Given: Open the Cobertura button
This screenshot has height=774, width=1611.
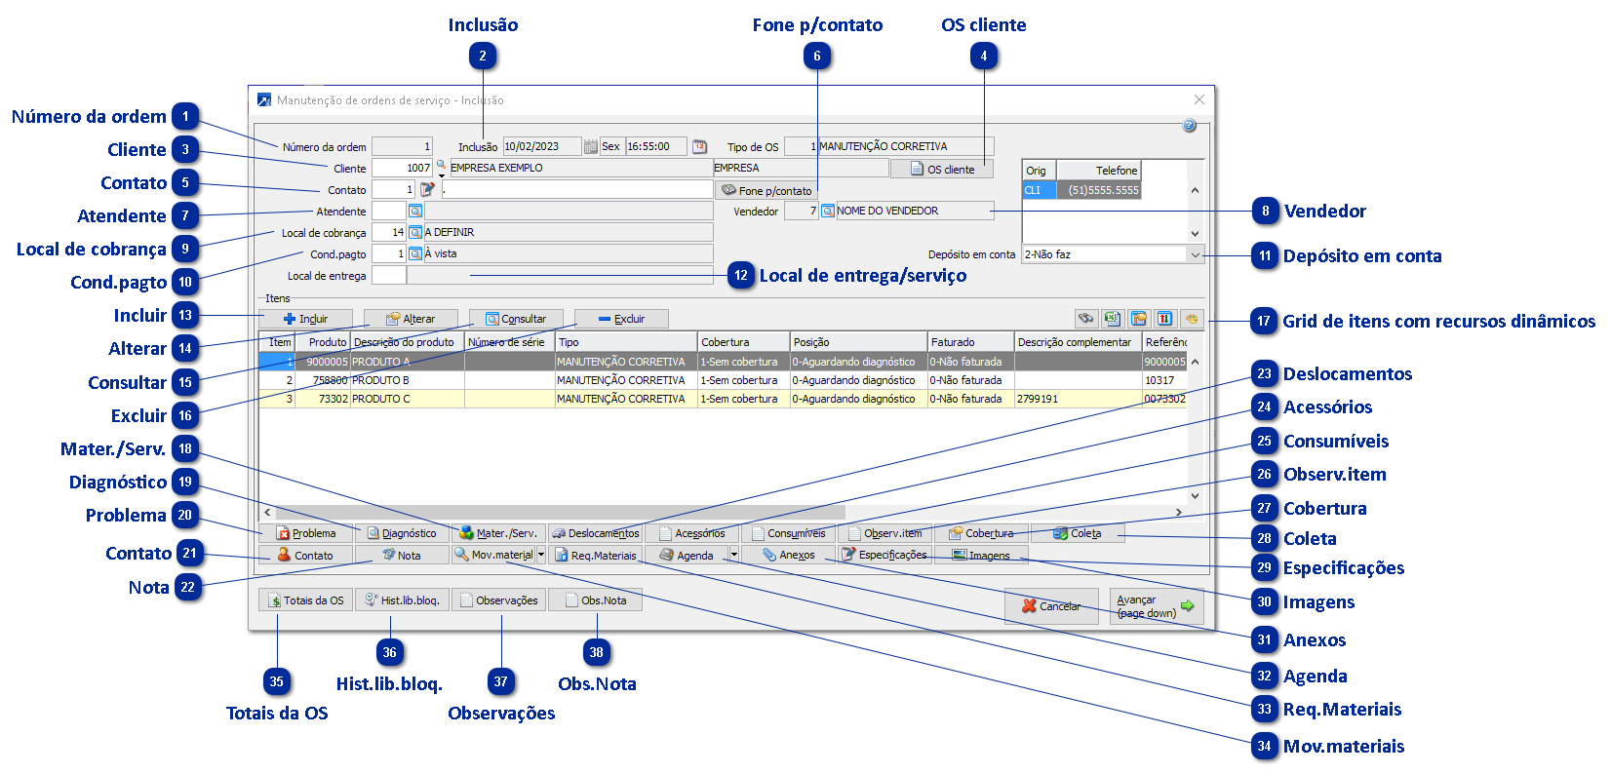Looking at the screenshot, I should point(981,533).
